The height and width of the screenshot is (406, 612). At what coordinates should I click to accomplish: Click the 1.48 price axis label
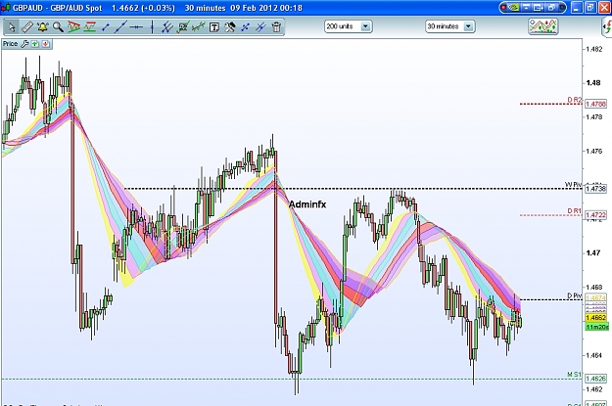click(x=593, y=83)
